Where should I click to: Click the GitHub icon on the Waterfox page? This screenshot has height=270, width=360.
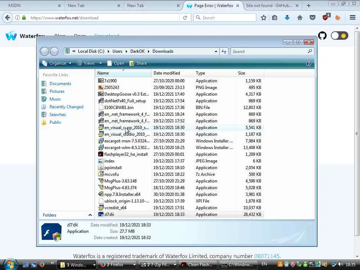click(322, 36)
